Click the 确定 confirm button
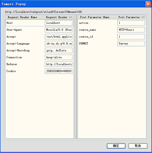This screenshot has height=153, width=152. click(x=116, y=146)
